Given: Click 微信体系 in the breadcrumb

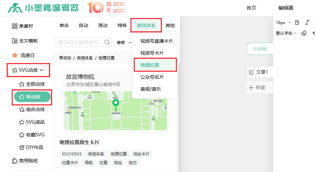Looking at the screenshot, I should click(x=85, y=58).
